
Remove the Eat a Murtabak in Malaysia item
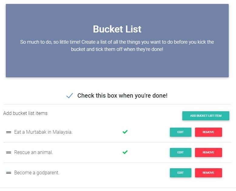point(208,132)
